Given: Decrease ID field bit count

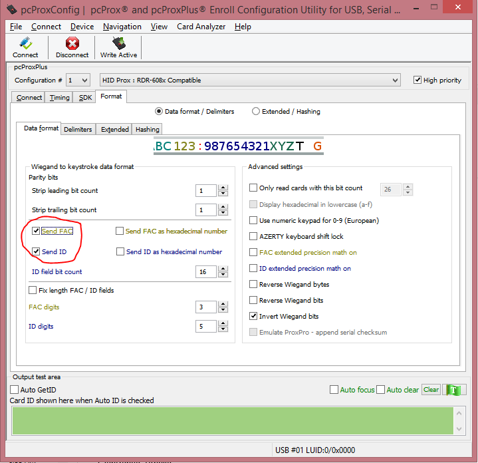Looking at the screenshot, I should [223, 275].
